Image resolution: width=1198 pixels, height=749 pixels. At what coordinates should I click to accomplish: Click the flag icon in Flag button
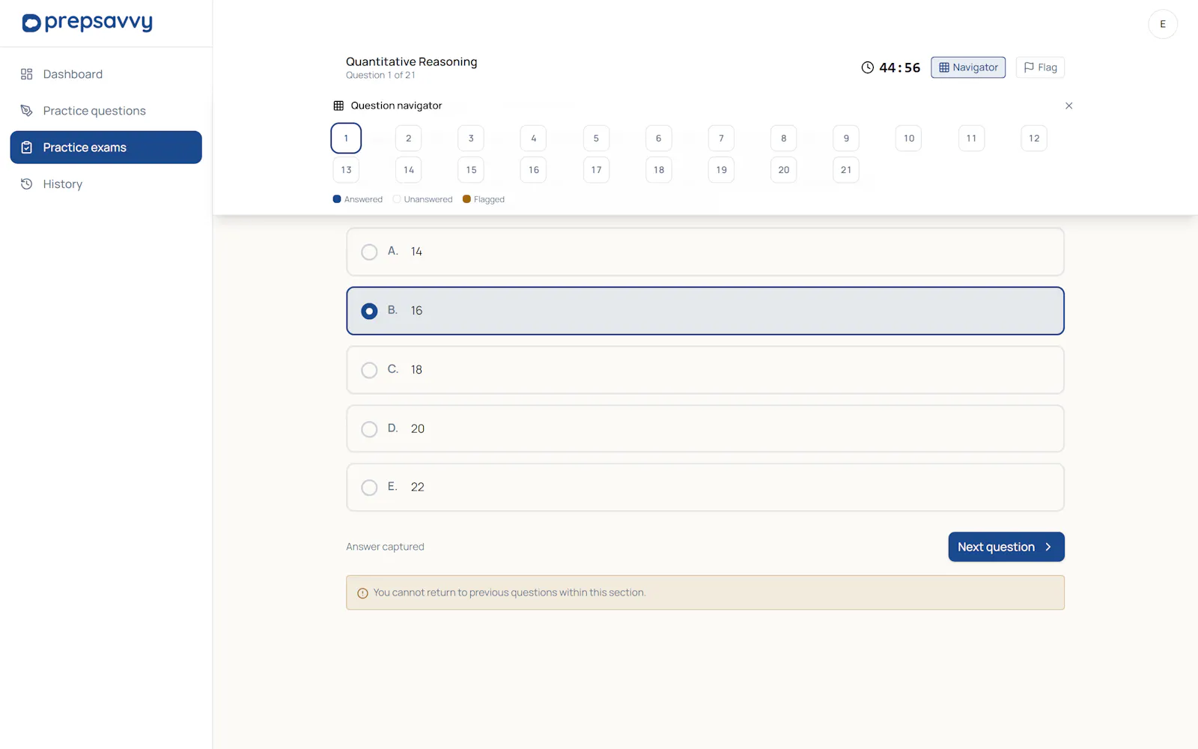point(1029,67)
